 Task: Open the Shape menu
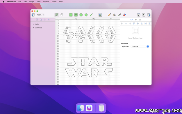(x=32, y=2)
